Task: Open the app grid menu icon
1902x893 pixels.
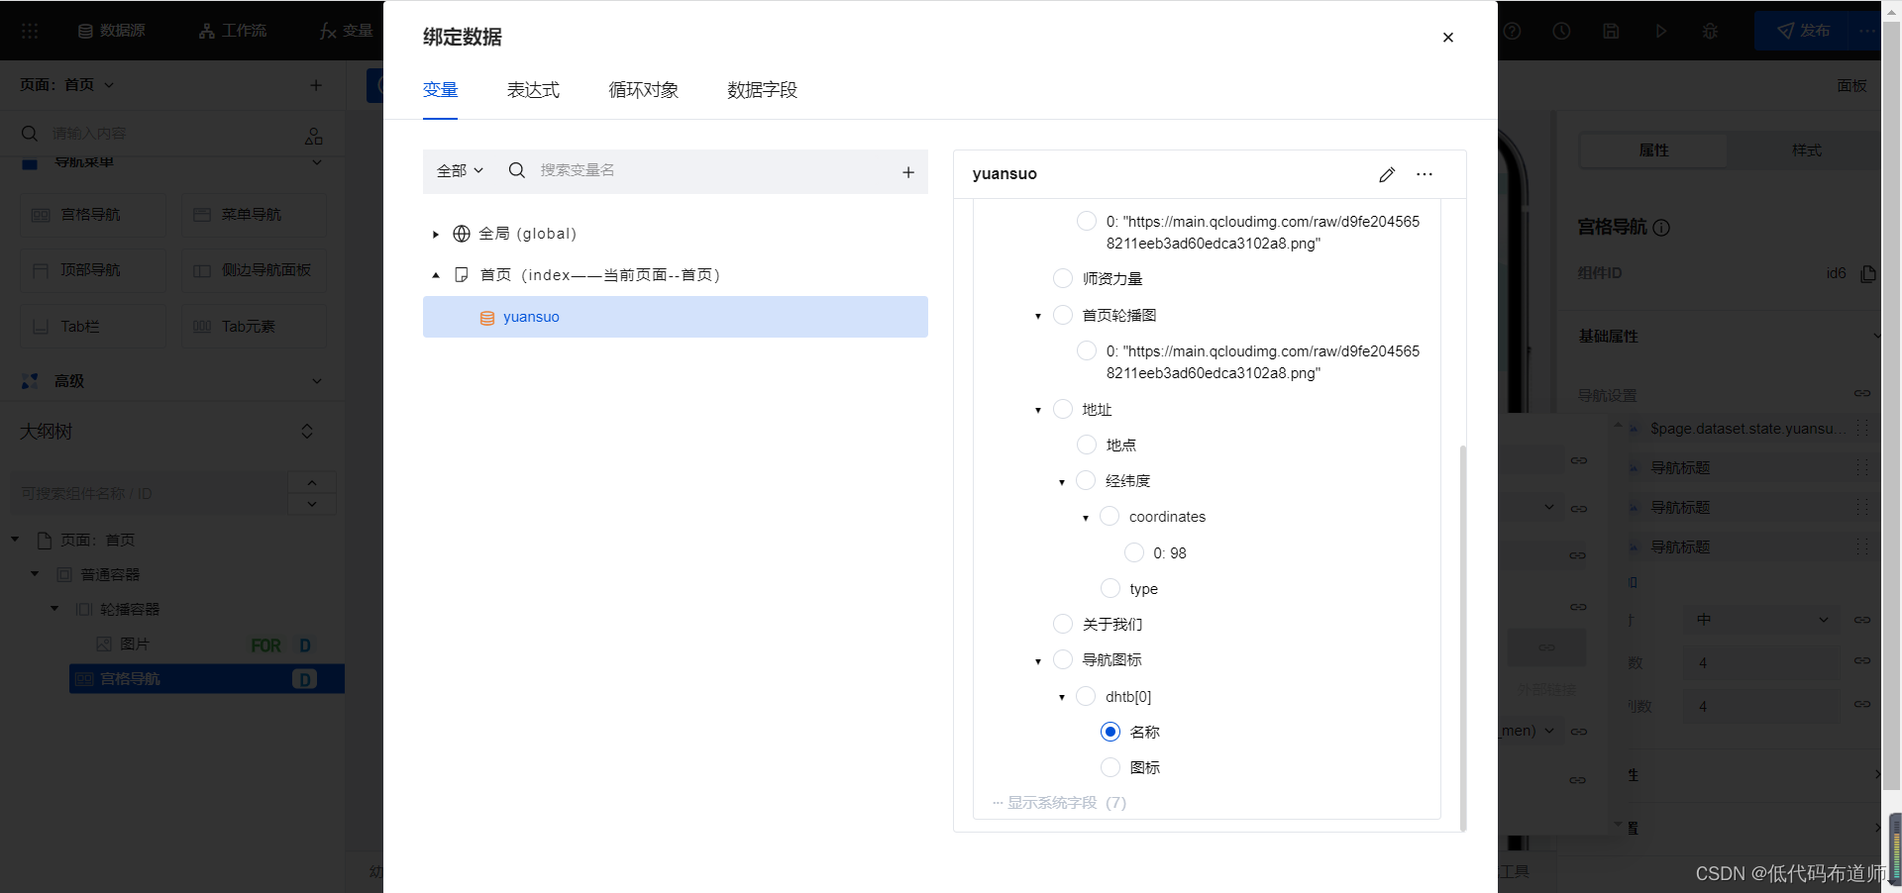Action: 30,31
